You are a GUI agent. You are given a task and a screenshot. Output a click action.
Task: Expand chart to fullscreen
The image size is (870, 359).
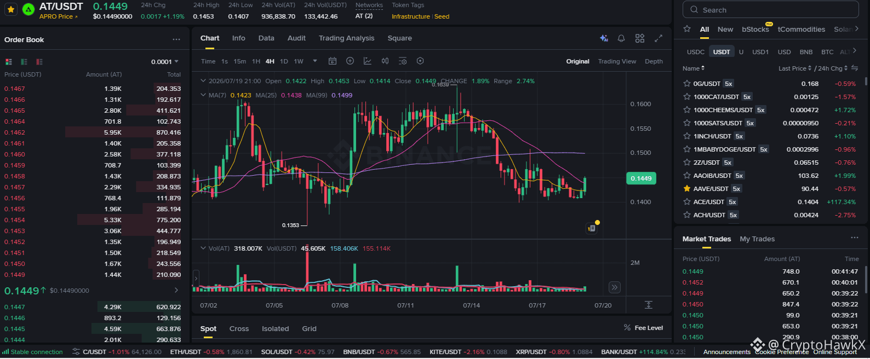pyautogui.click(x=659, y=38)
